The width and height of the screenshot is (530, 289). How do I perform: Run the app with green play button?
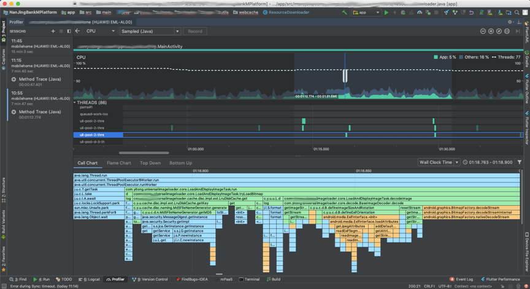pos(386,12)
